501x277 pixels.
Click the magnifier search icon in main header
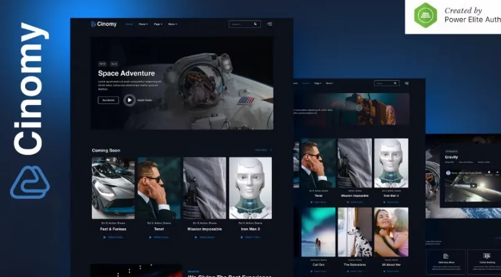coord(256,24)
